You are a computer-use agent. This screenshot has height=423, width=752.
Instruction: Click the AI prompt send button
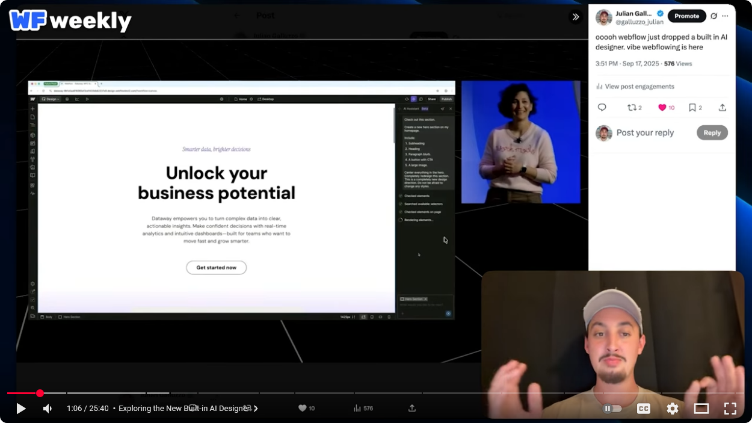click(x=448, y=313)
